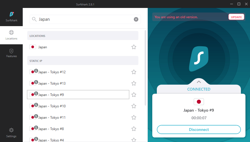Click the LOCATIONS section header
The width and height of the screenshot is (250, 142).
(x=83, y=35)
